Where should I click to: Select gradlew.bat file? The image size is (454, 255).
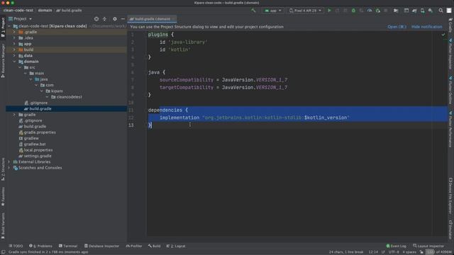(x=32, y=144)
